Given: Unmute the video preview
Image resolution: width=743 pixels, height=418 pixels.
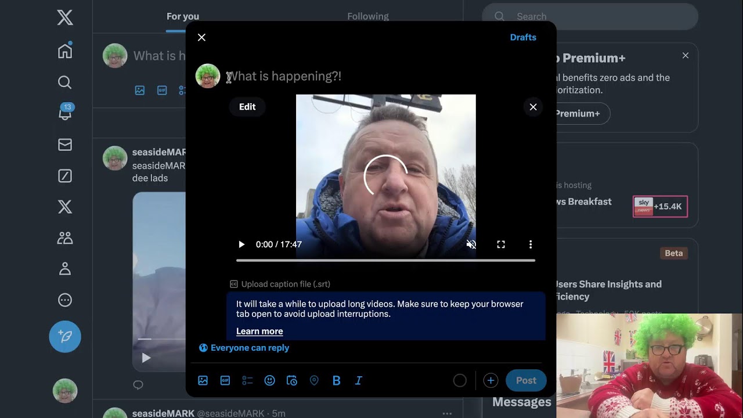Looking at the screenshot, I should [471, 244].
